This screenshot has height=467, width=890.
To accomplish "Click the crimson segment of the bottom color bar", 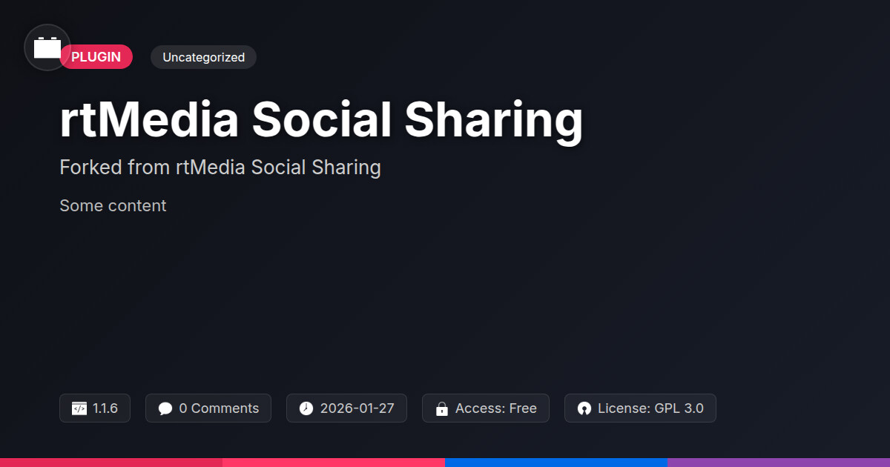I will 111,462.
